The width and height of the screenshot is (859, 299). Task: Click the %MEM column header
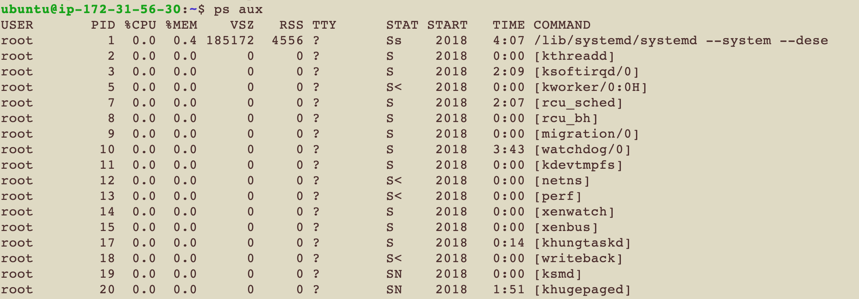pyautogui.click(x=181, y=25)
